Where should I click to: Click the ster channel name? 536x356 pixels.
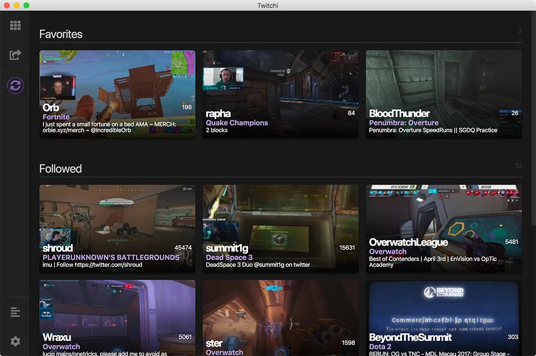tap(214, 343)
